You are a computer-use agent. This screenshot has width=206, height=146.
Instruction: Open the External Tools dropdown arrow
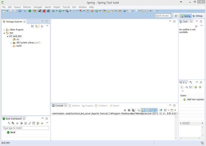point(70,11)
